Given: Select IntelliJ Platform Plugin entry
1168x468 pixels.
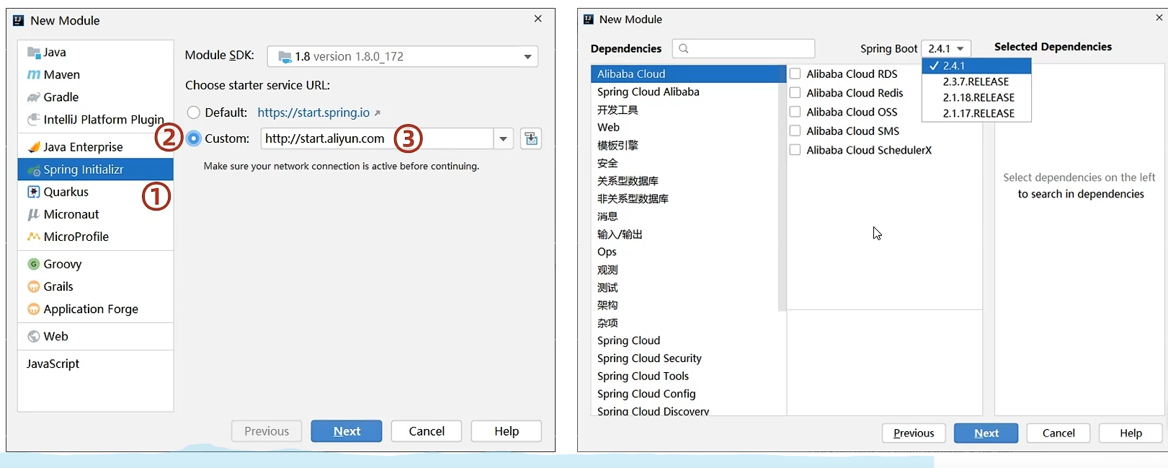Looking at the screenshot, I should pos(95,119).
